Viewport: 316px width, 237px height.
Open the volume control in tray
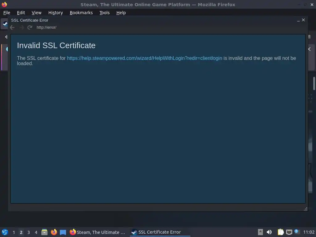coord(269,232)
